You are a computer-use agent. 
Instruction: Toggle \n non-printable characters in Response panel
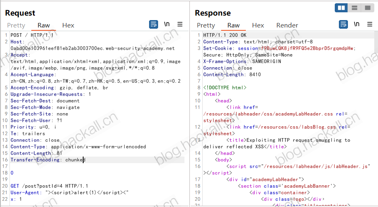tap(357, 24)
